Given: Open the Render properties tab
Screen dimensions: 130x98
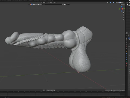Looking at the screenshot, I should pos(126,38).
